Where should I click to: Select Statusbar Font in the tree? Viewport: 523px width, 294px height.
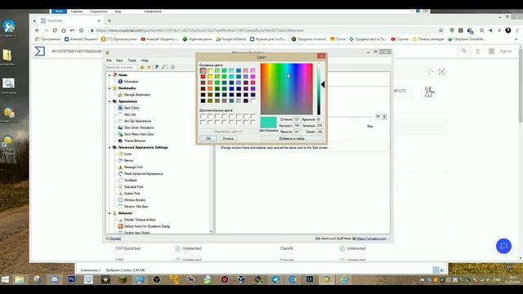133,187
